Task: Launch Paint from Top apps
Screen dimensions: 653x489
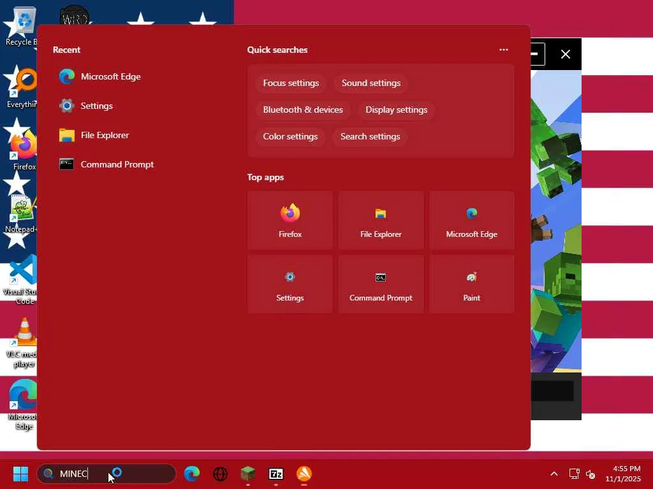Action: (471, 284)
